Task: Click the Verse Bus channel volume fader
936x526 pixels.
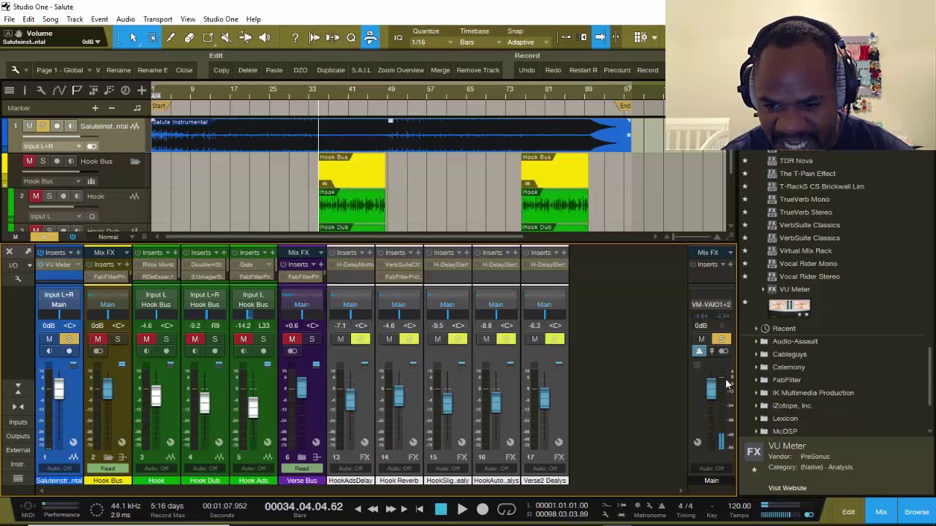Action: pos(301,387)
